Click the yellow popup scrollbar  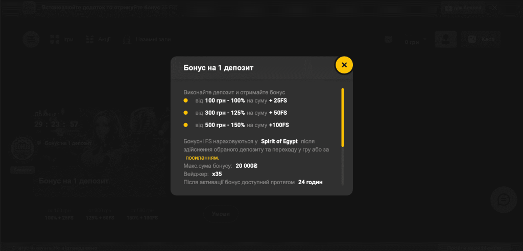pyautogui.click(x=342, y=117)
